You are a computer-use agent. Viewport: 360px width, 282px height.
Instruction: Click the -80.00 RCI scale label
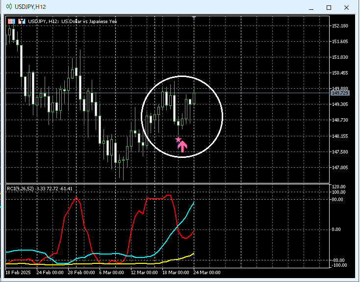point(338,260)
